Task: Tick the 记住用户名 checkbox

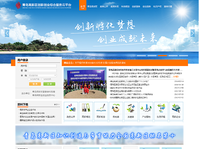Action: point(29,79)
